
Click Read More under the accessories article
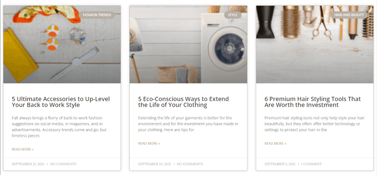[23, 149]
